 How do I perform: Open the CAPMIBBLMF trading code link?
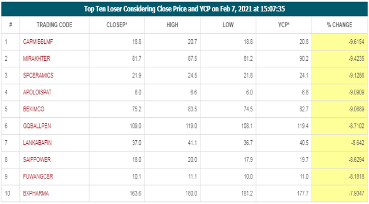pos(39,42)
